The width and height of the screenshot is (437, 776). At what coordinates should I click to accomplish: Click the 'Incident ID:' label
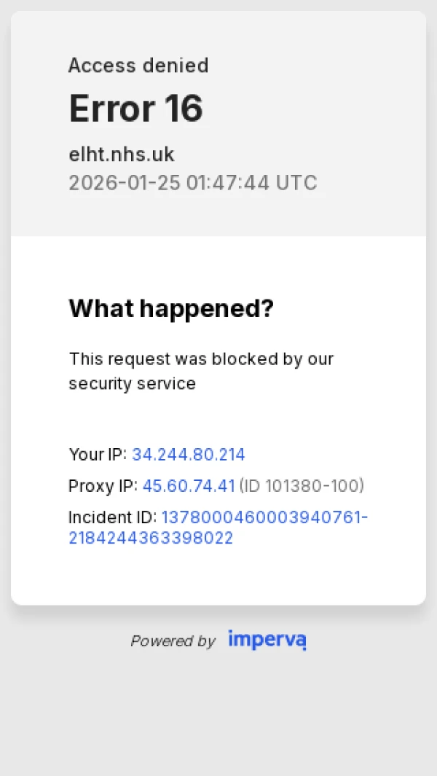pos(112,517)
